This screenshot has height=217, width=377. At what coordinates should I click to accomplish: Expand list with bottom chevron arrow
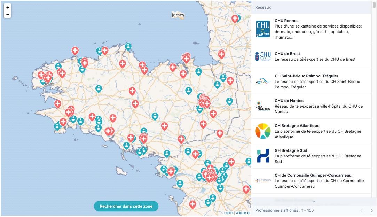(314, 201)
